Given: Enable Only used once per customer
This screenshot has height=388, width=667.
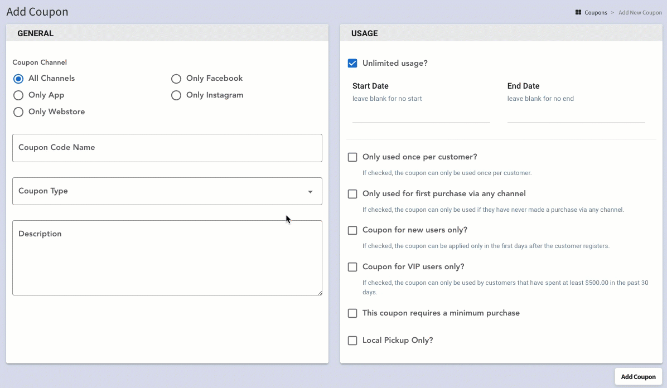Looking at the screenshot, I should point(352,157).
